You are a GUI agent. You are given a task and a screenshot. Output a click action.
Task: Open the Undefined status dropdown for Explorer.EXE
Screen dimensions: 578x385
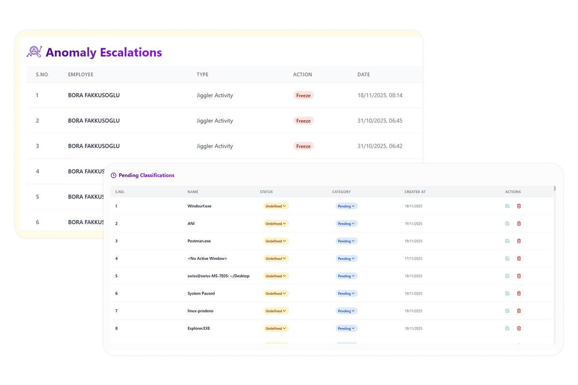pos(276,329)
